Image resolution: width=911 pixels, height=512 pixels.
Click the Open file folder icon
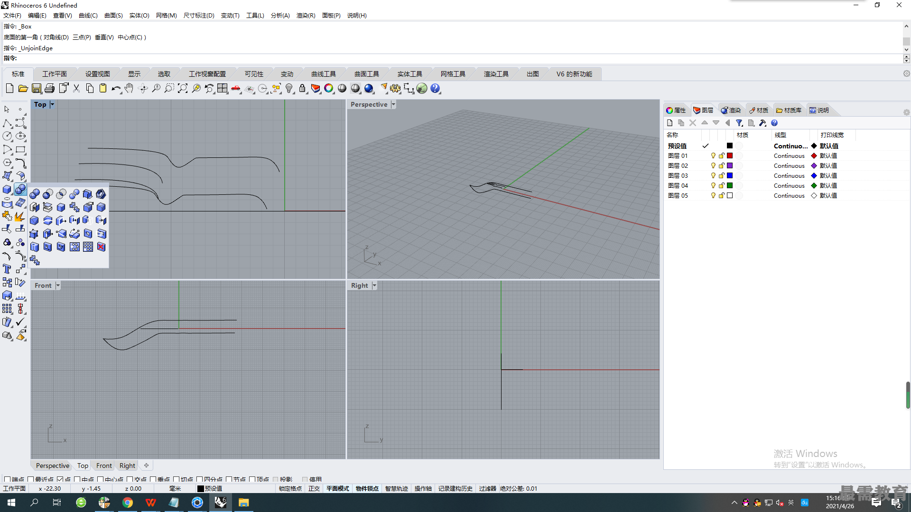tap(23, 89)
